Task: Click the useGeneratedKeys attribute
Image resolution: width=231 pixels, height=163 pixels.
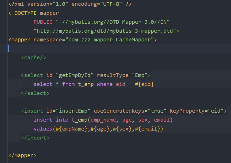Action: tap(119, 111)
